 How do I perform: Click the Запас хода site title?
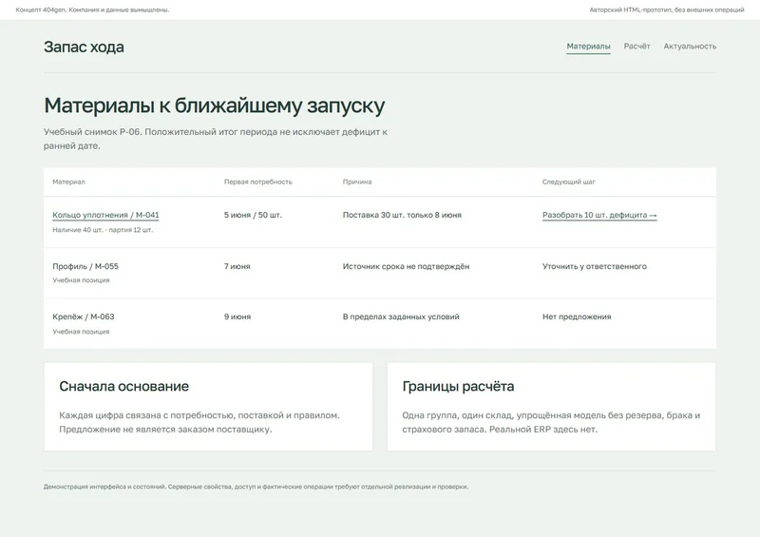click(84, 48)
